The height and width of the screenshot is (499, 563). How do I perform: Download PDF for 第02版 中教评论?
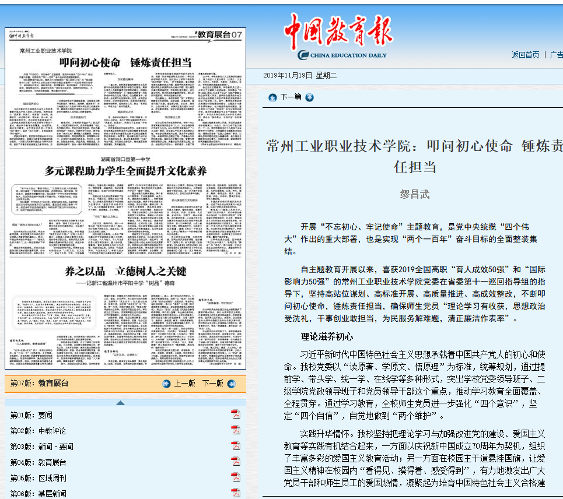click(236, 430)
